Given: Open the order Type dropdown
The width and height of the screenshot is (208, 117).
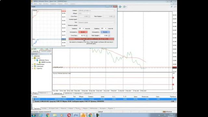Looking at the screenshot, I should point(97,22).
